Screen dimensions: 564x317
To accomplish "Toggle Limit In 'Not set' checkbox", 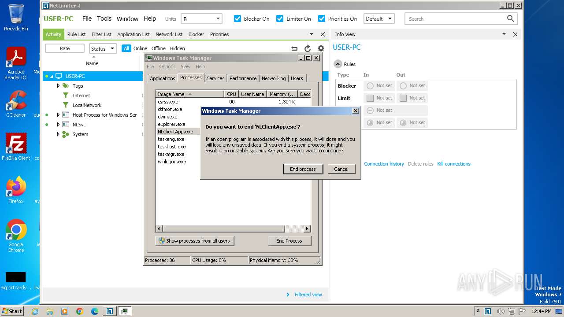I will coord(370,98).
